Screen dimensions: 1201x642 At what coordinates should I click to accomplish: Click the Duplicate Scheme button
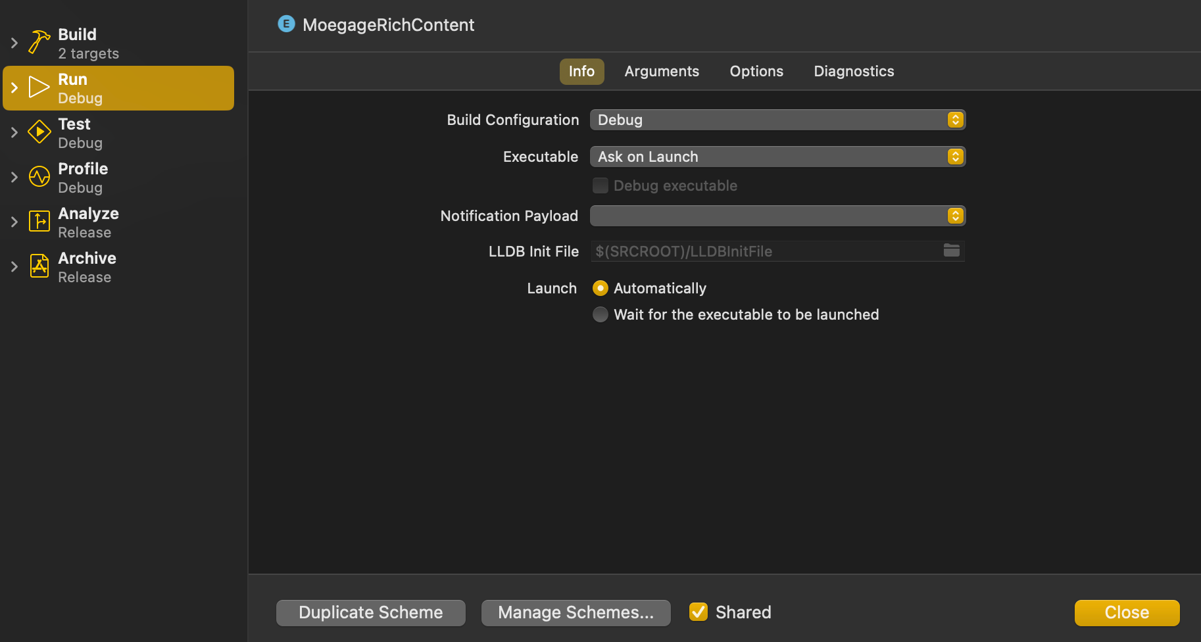click(370, 612)
